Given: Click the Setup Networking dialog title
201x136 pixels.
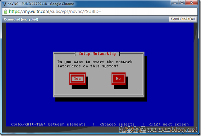Looking at the screenshot, I should (97, 53).
